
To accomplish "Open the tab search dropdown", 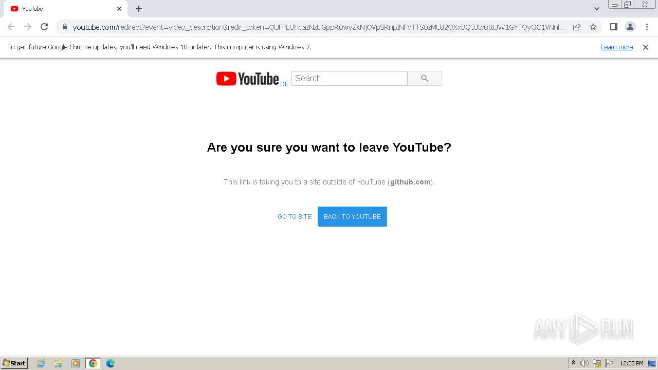I will pyautogui.click(x=597, y=9).
